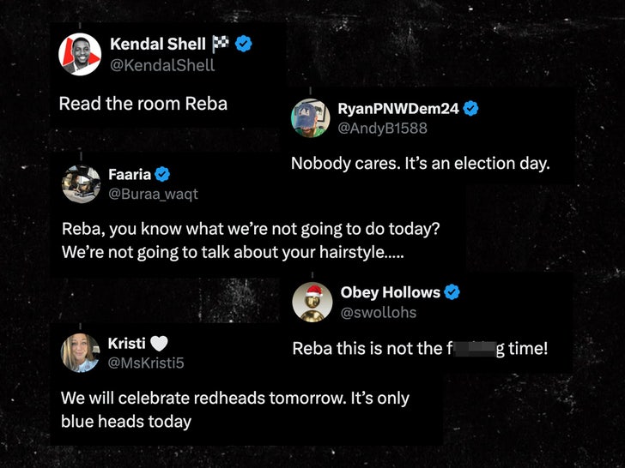Visit the @Buraa_waqt profile handle
The height and width of the screenshot is (468, 625).
(x=153, y=194)
